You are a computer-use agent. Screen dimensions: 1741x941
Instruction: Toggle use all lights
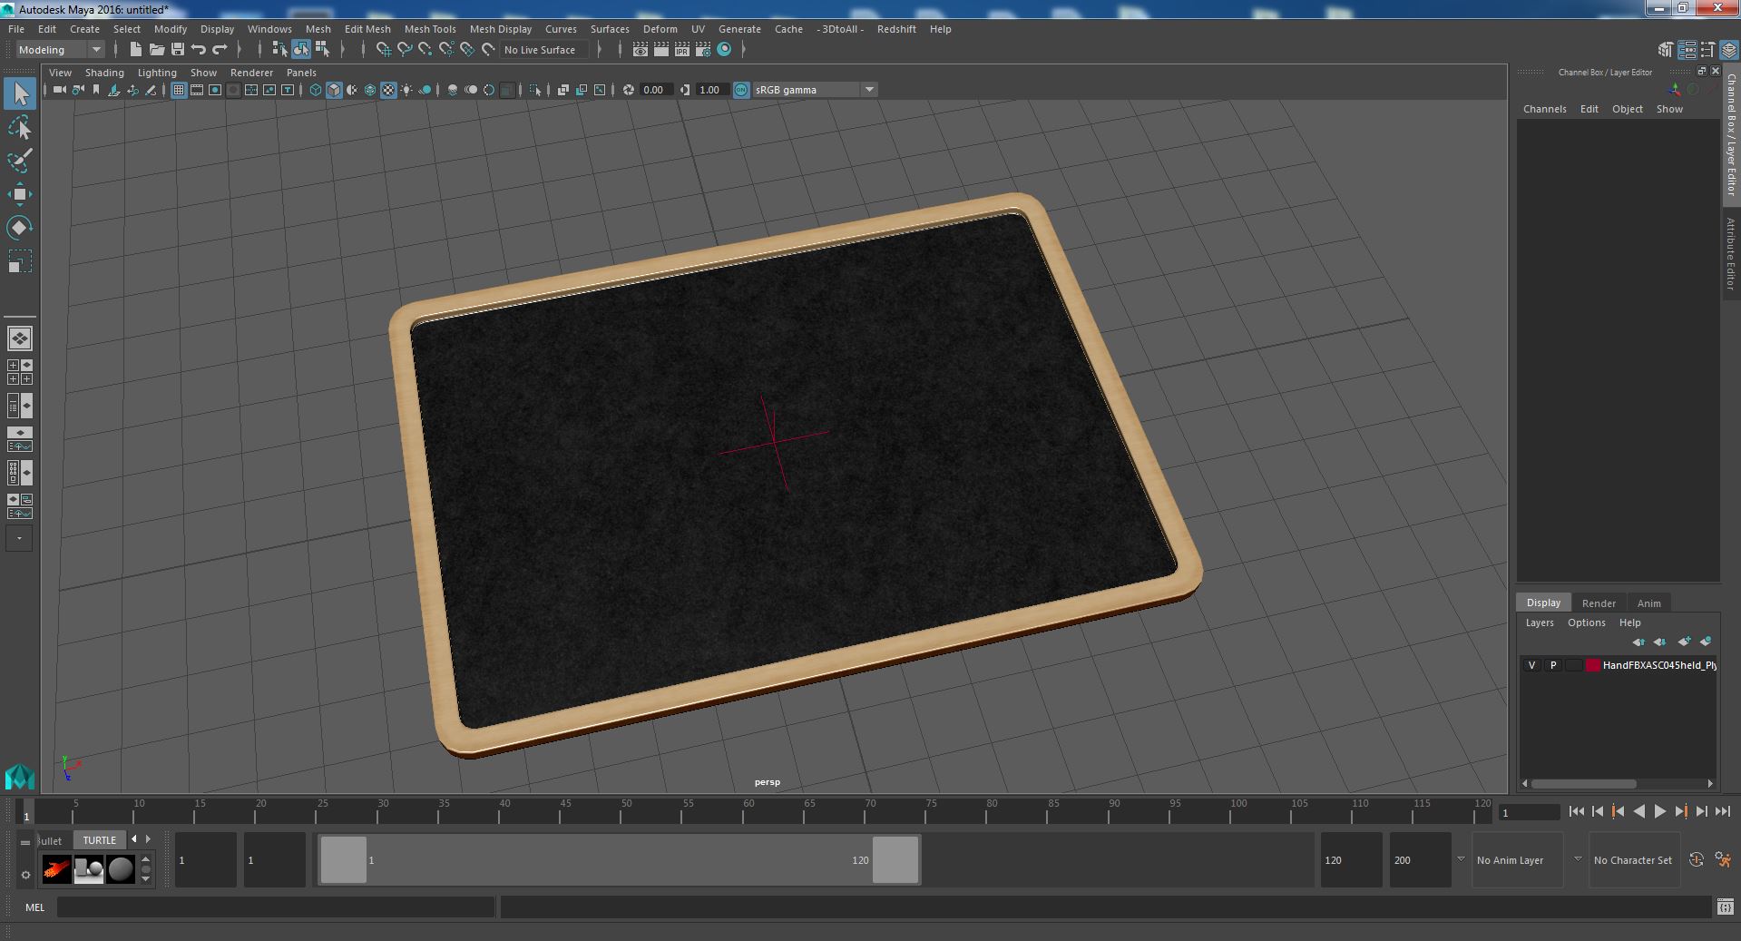click(x=406, y=90)
